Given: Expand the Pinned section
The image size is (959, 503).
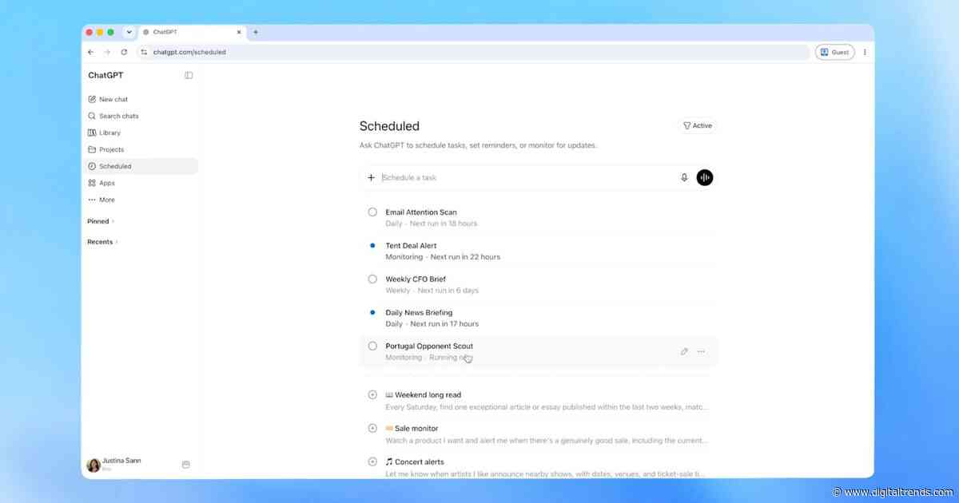Looking at the screenshot, I should pyautogui.click(x=101, y=221).
